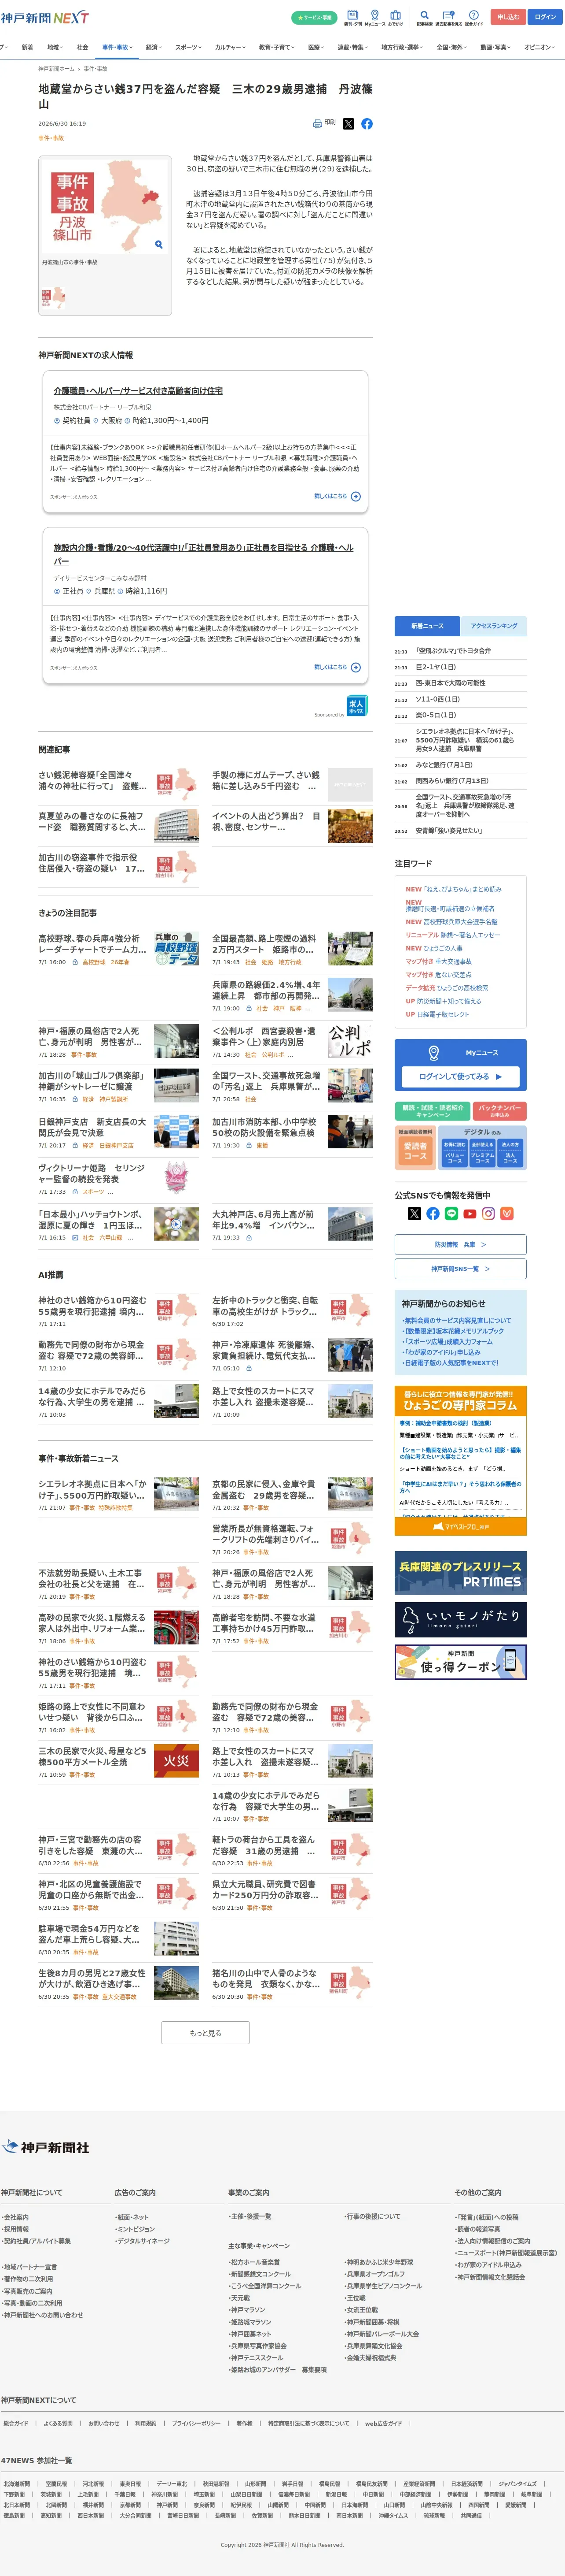Open the 総合ガイド icon in the header
This screenshot has height=2576, width=565.
[x=474, y=15]
